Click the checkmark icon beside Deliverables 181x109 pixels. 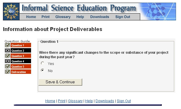(x=8, y=71)
